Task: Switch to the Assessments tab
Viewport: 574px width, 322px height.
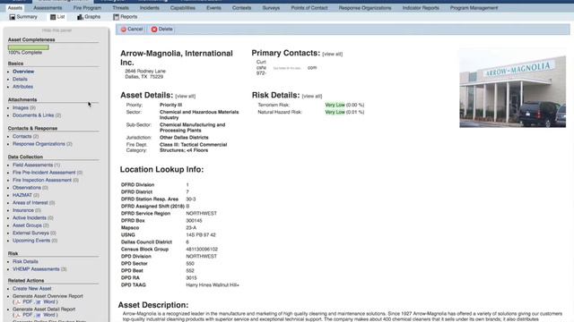Action: tap(48, 8)
